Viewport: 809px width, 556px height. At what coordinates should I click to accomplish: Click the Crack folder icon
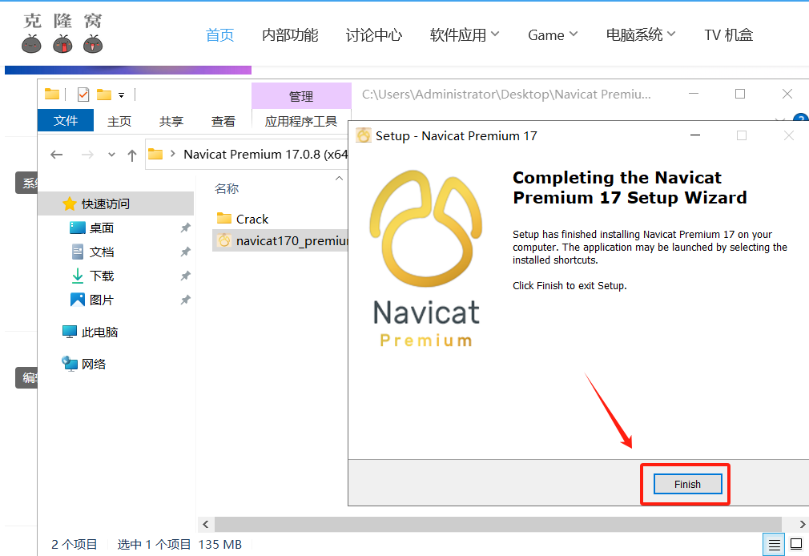point(224,219)
